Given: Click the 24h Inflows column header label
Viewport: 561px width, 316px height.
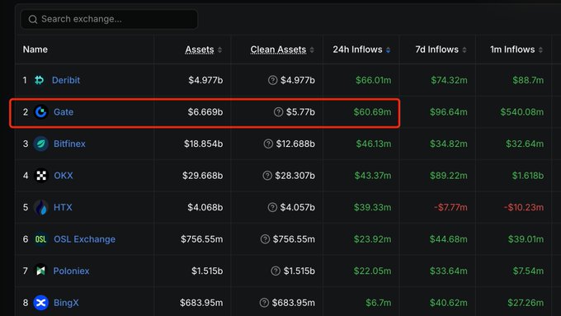Looking at the screenshot, I should tap(357, 50).
